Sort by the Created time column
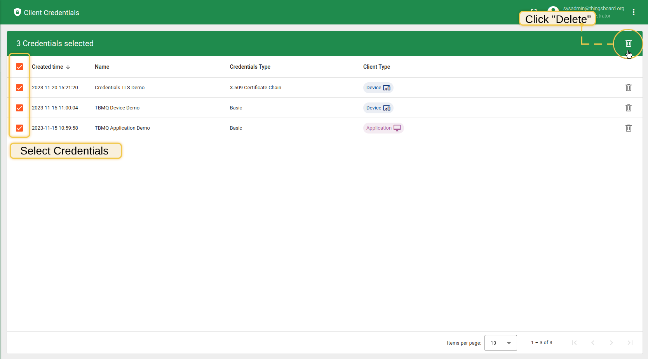The height and width of the screenshot is (359, 648). (47, 67)
